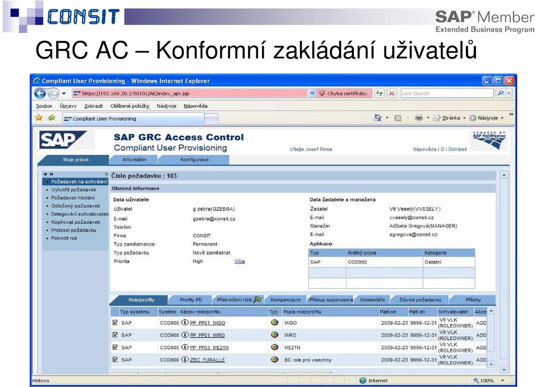
Task: Open info icon for PP_PP01_MIRO role
Action: pos(185,335)
